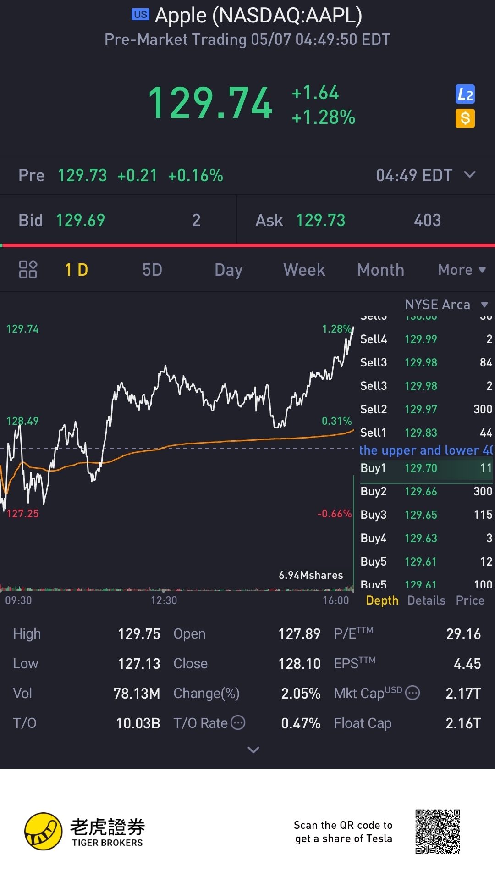Tap the bid-ask ratio bar

click(x=247, y=245)
